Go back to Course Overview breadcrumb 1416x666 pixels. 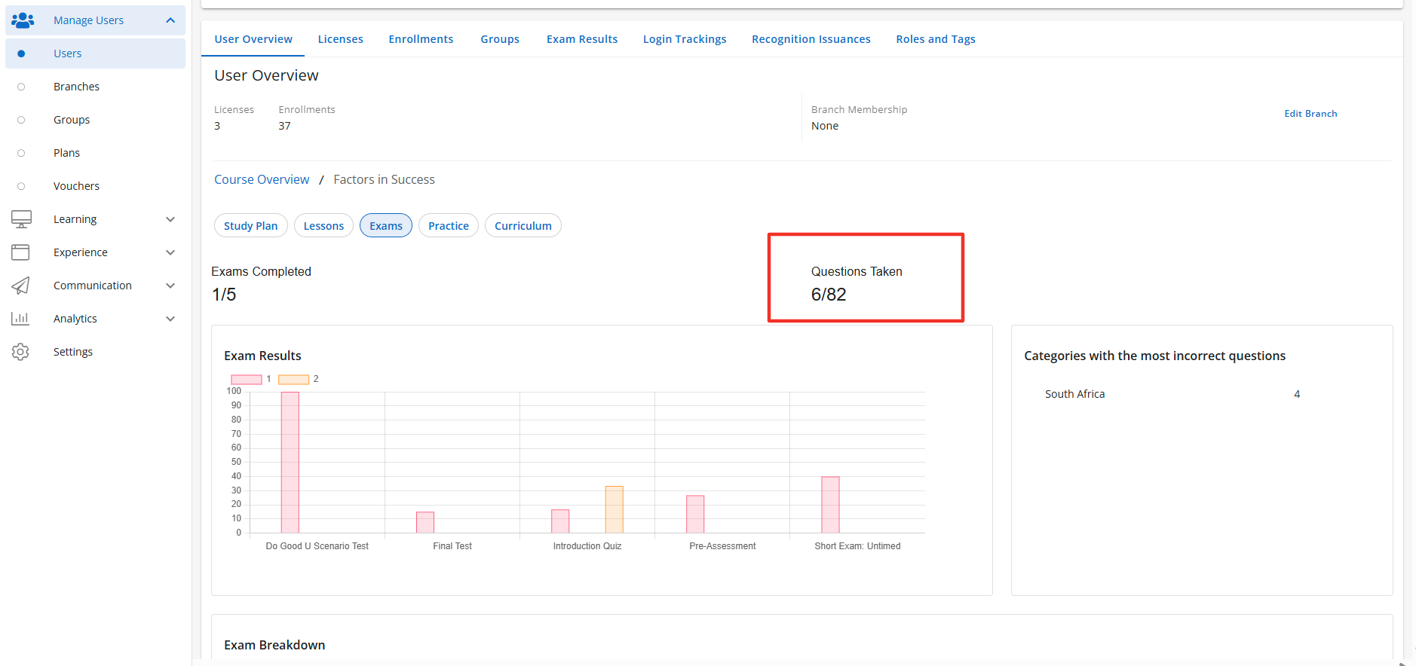pos(262,180)
